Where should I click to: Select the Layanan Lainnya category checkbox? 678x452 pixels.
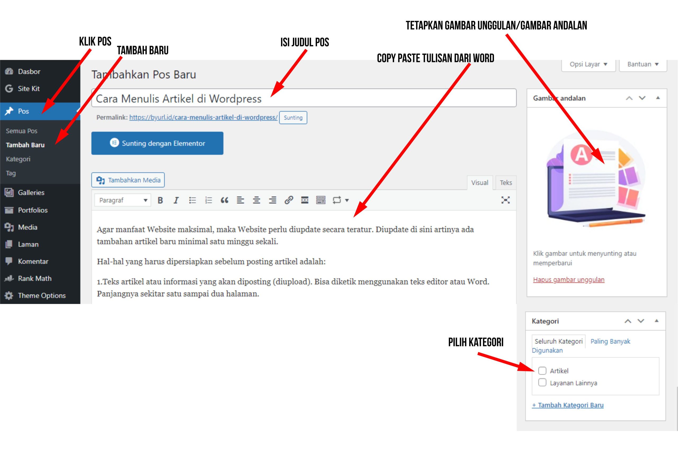[x=541, y=382]
